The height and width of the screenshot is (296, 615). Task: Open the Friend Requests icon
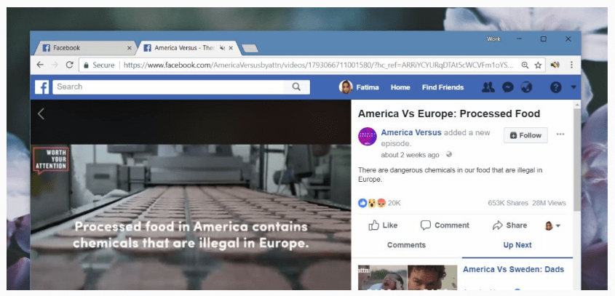488,87
